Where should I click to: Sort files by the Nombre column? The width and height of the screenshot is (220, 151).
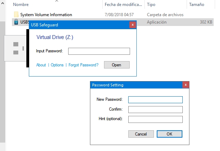21,5
